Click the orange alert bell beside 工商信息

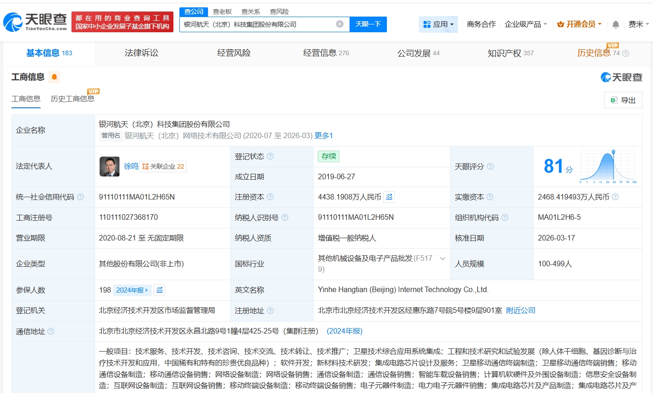pyautogui.click(x=54, y=77)
